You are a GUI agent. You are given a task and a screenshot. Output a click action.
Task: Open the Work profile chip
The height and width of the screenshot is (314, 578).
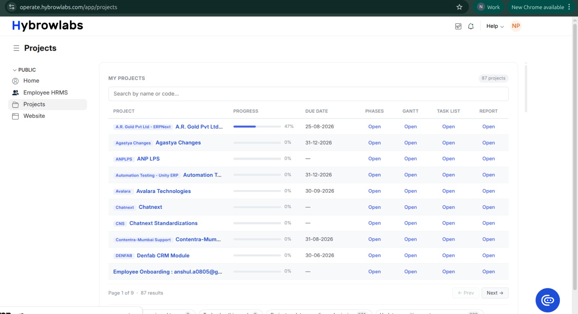[x=489, y=7]
